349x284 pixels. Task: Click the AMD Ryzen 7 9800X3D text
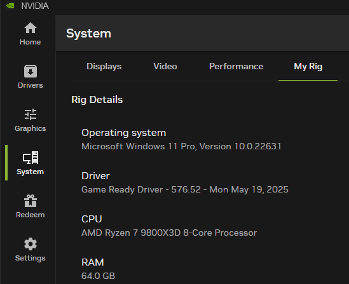pos(169,233)
